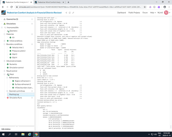Expand the Geometry primitives node
This screenshot has height=137, width=172.
[7, 91]
